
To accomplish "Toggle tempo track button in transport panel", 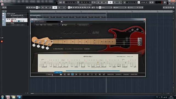I will (139, 2).
